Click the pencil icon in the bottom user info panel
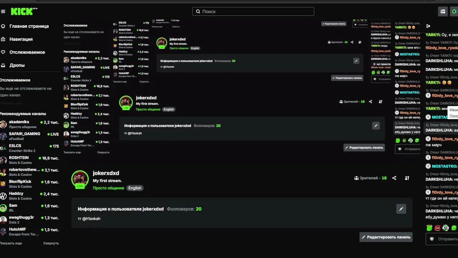Image resolution: width=458 pixels, height=258 pixels. 401,209
